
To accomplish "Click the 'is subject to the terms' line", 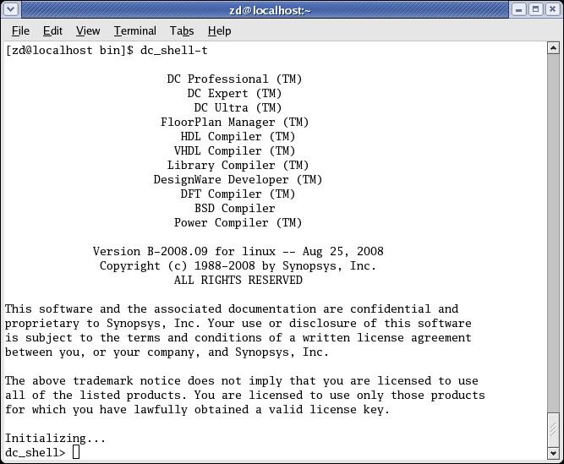I will [238, 338].
